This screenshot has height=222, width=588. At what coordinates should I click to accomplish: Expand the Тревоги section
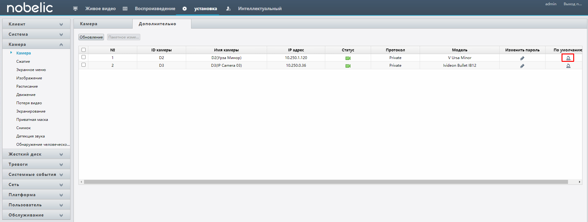(x=36, y=164)
